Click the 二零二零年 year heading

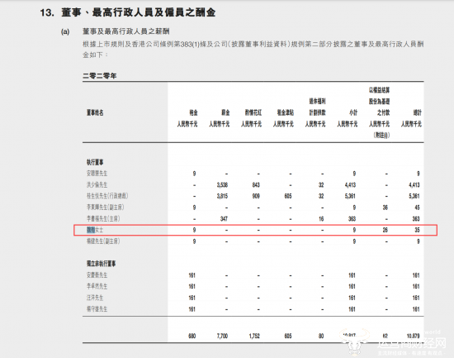[x=99, y=76]
